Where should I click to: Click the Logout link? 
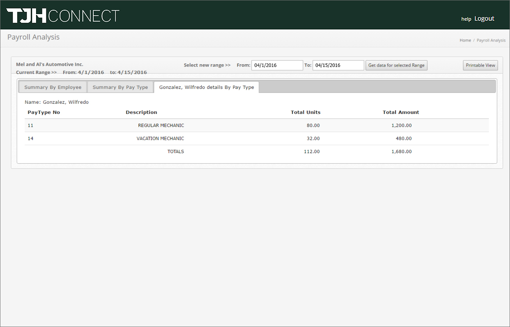(x=484, y=18)
